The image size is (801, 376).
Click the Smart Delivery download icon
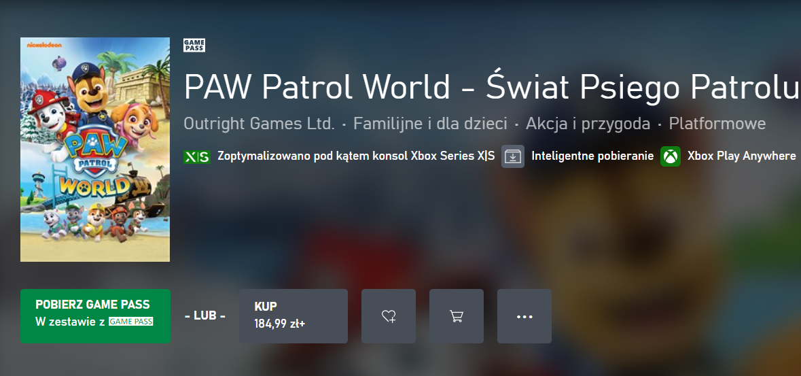[x=513, y=156]
